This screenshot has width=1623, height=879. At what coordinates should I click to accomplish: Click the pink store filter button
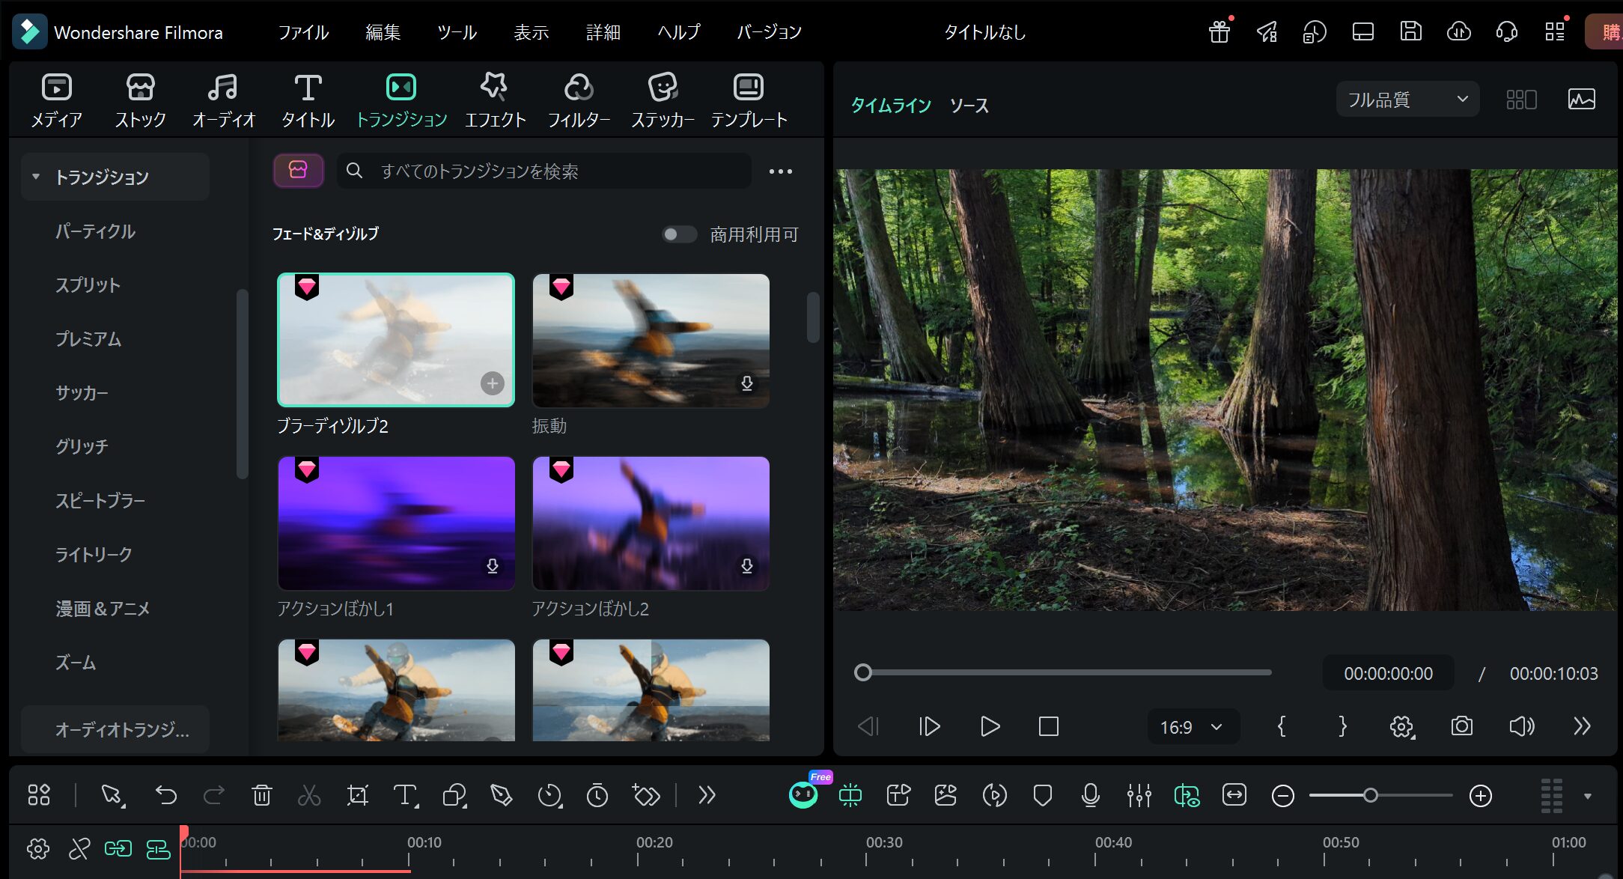(298, 171)
